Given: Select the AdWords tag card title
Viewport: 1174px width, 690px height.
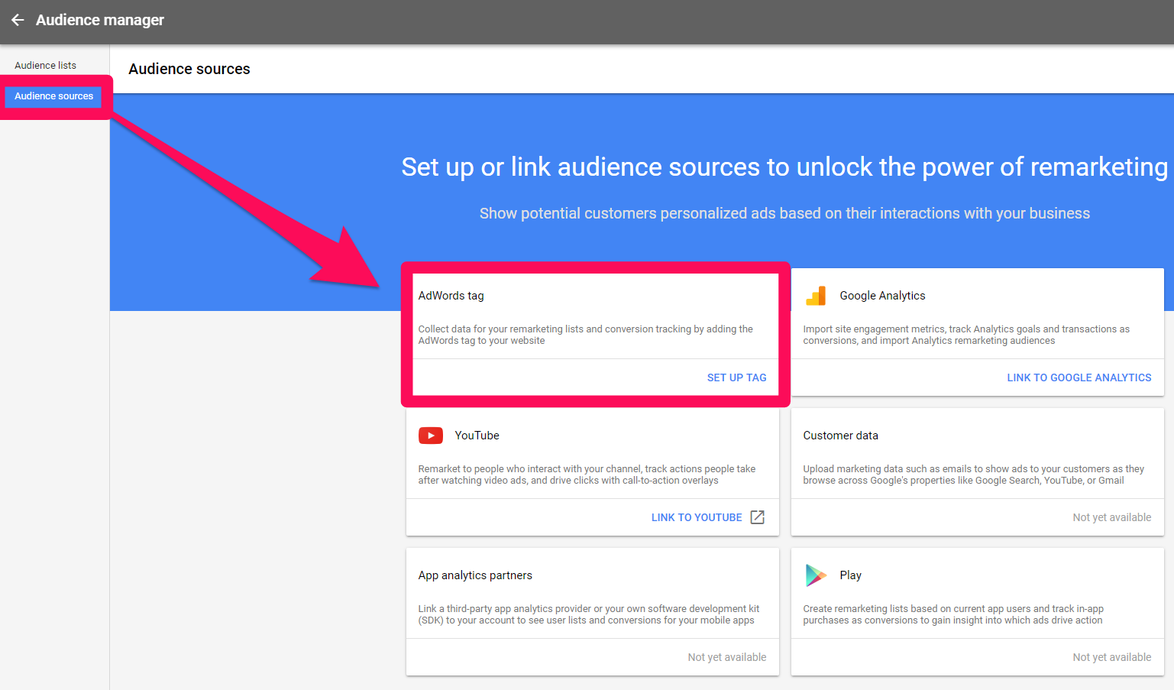Looking at the screenshot, I should (x=451, y=296).
